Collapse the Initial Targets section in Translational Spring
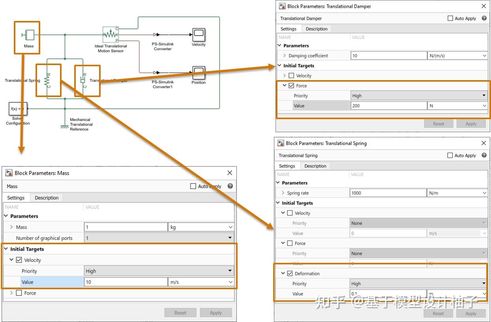 pos(278,203)
